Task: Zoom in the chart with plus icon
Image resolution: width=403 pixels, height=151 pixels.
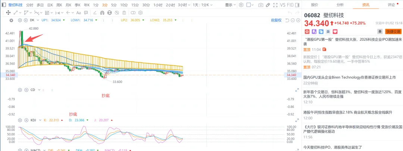Action: (x=298, y=20)
